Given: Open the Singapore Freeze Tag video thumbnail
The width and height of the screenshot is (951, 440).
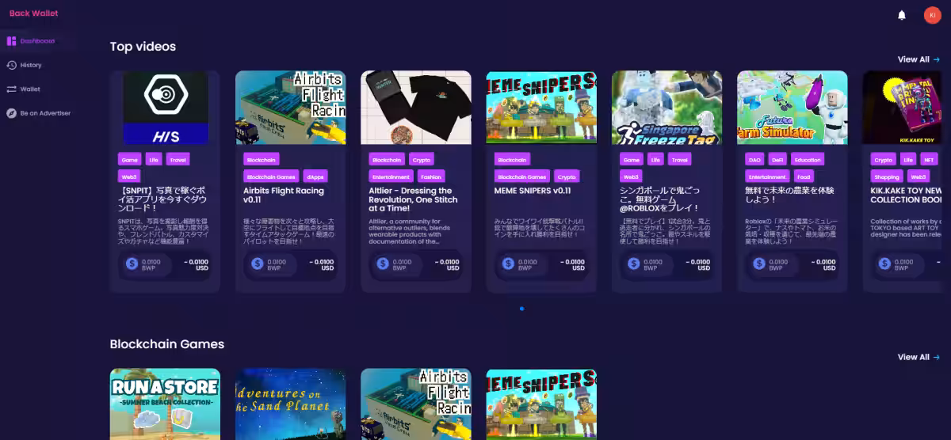Looking at the screenshot, I should [666, 108].
